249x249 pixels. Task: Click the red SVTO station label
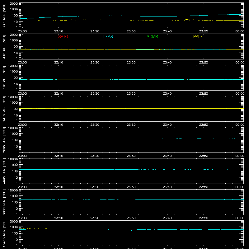pyautogui.click(x=63, y=36)
